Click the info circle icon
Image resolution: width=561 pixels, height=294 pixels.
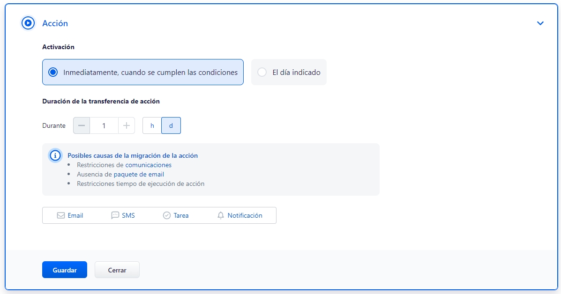55,155
